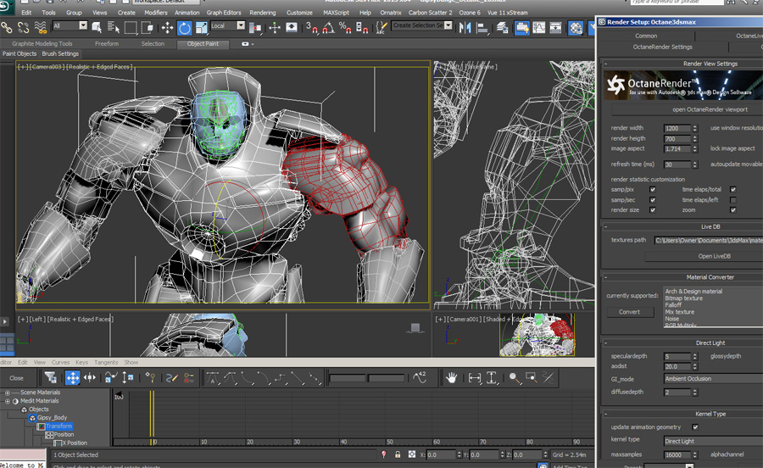This screenshot has width=763, height=468.
Task: Open kernel type Direct Light dropdown
Action: click(x=713, y=441)
